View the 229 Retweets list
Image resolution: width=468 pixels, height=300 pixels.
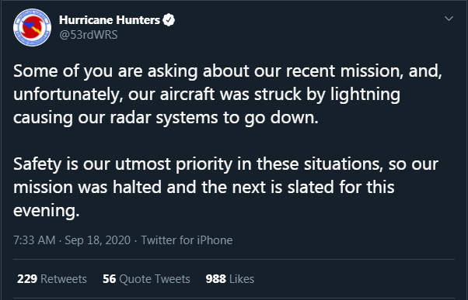coord(52,279)
